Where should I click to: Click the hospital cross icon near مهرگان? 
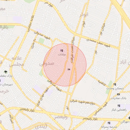pyautogui.click(x=129, y=118)
